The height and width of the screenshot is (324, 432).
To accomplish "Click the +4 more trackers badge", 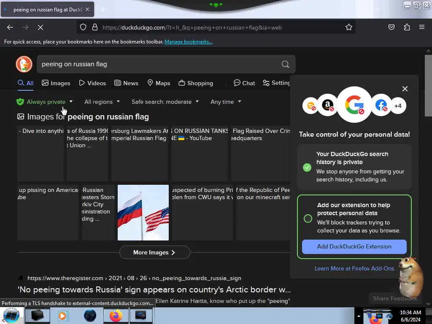I will (398, 106).
